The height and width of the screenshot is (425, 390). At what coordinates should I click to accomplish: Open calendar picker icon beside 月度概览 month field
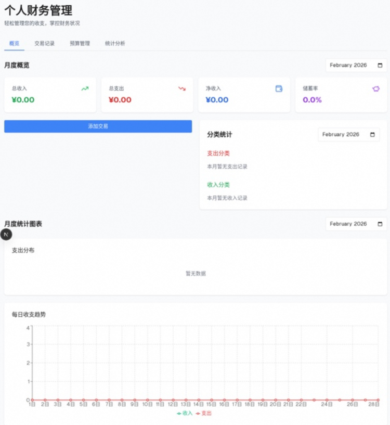tap(380, 66)
